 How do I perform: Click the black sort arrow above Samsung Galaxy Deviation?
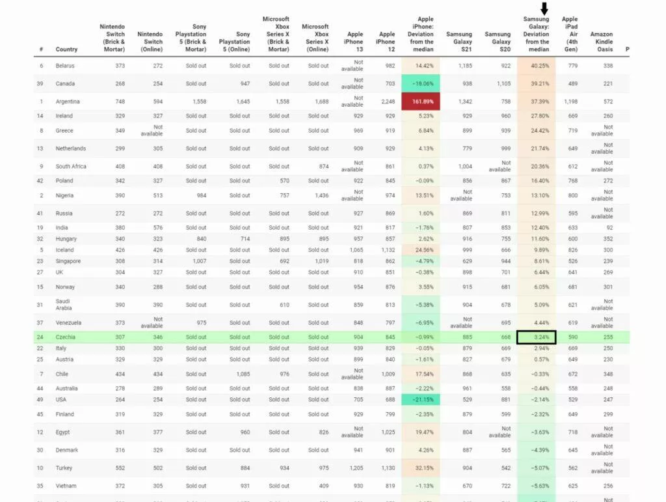pos(544,8)
